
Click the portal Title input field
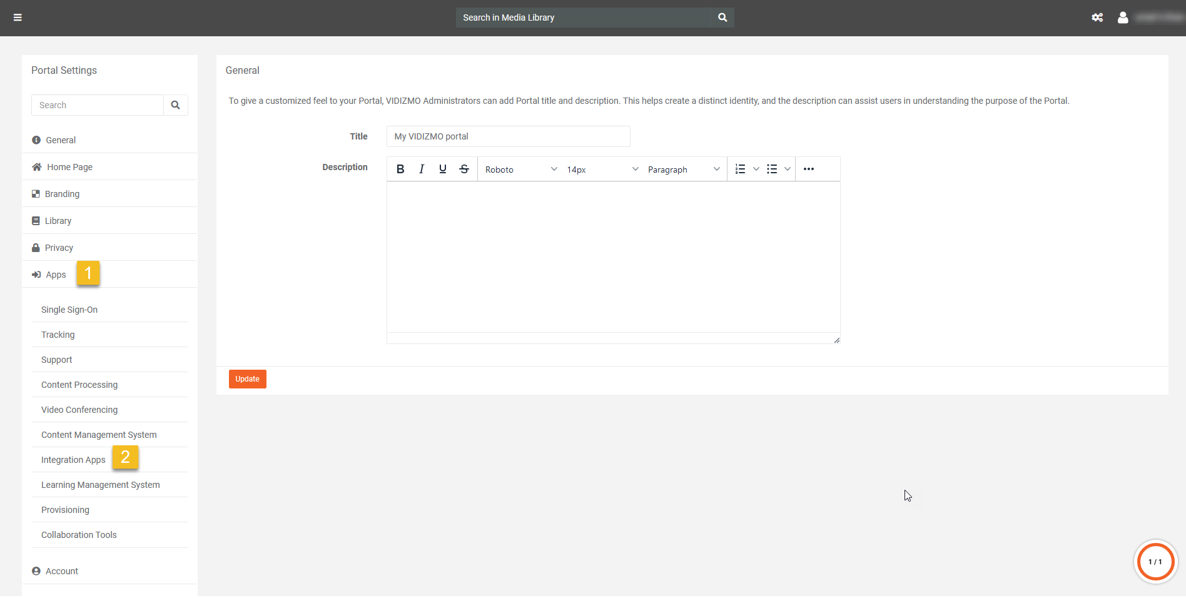[508, 136]
